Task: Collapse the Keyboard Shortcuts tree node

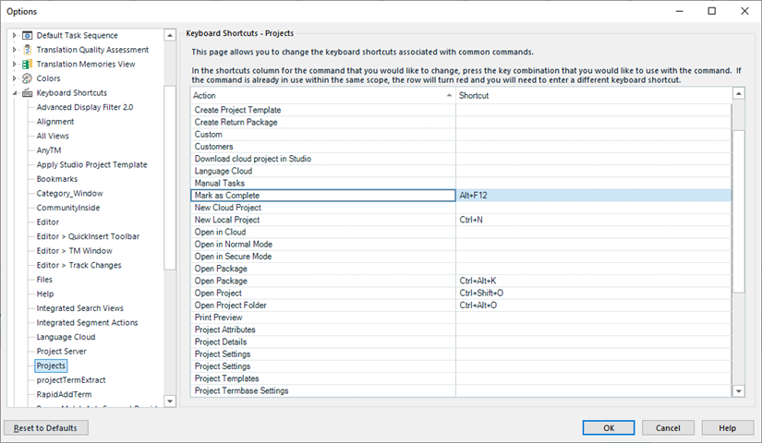Action: pyautogui.click(x=14, y=93)
